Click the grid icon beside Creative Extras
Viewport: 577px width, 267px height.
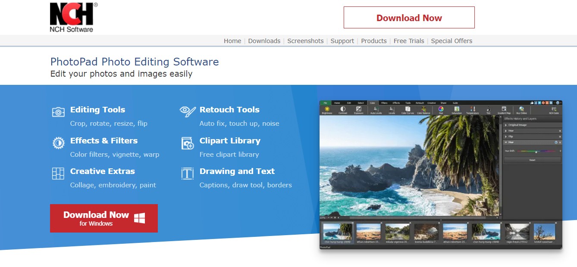(x=58, y=173)
